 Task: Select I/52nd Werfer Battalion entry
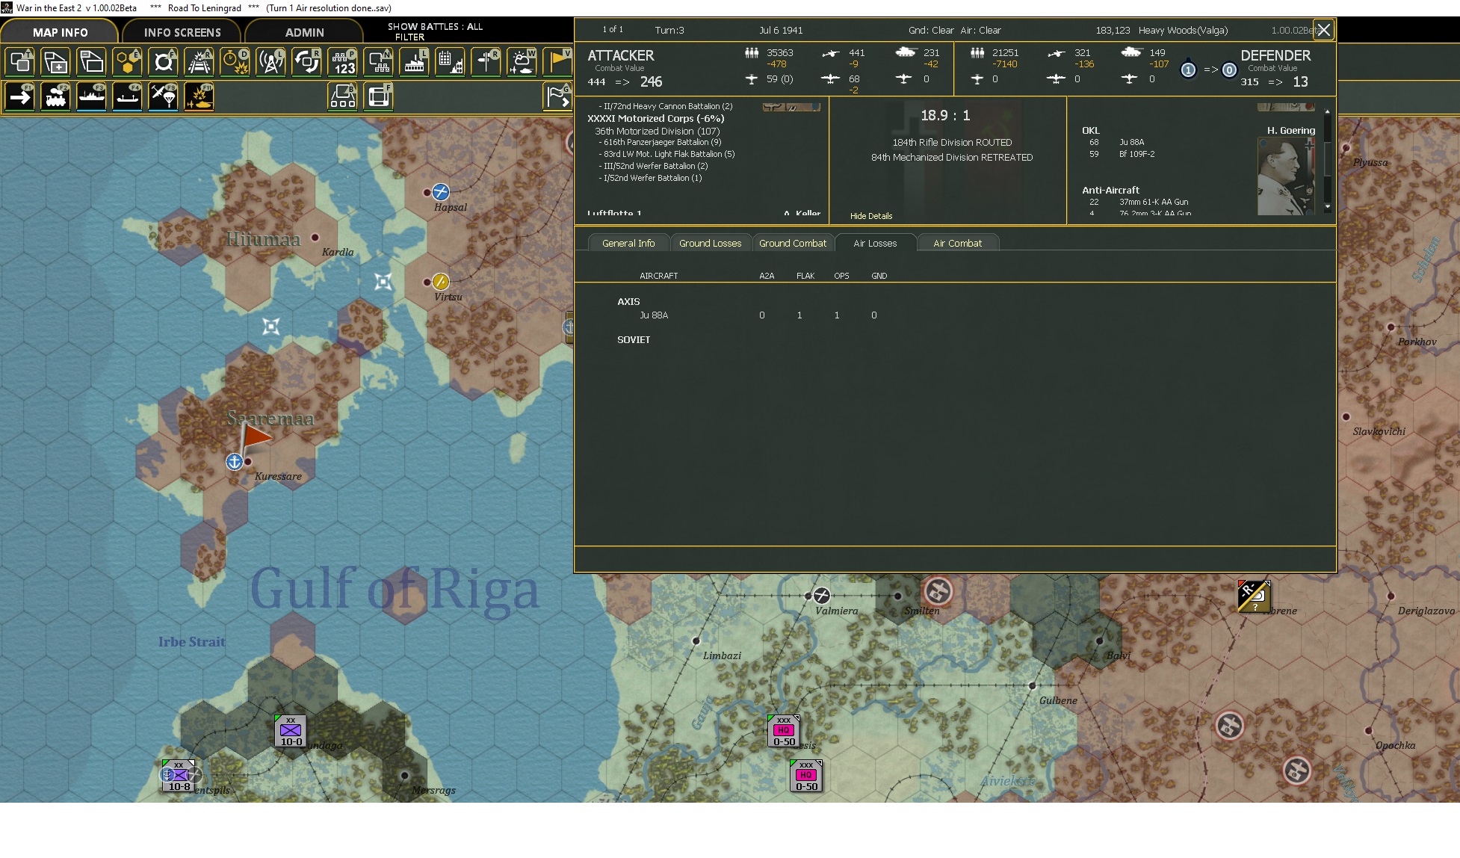(650, 178)
